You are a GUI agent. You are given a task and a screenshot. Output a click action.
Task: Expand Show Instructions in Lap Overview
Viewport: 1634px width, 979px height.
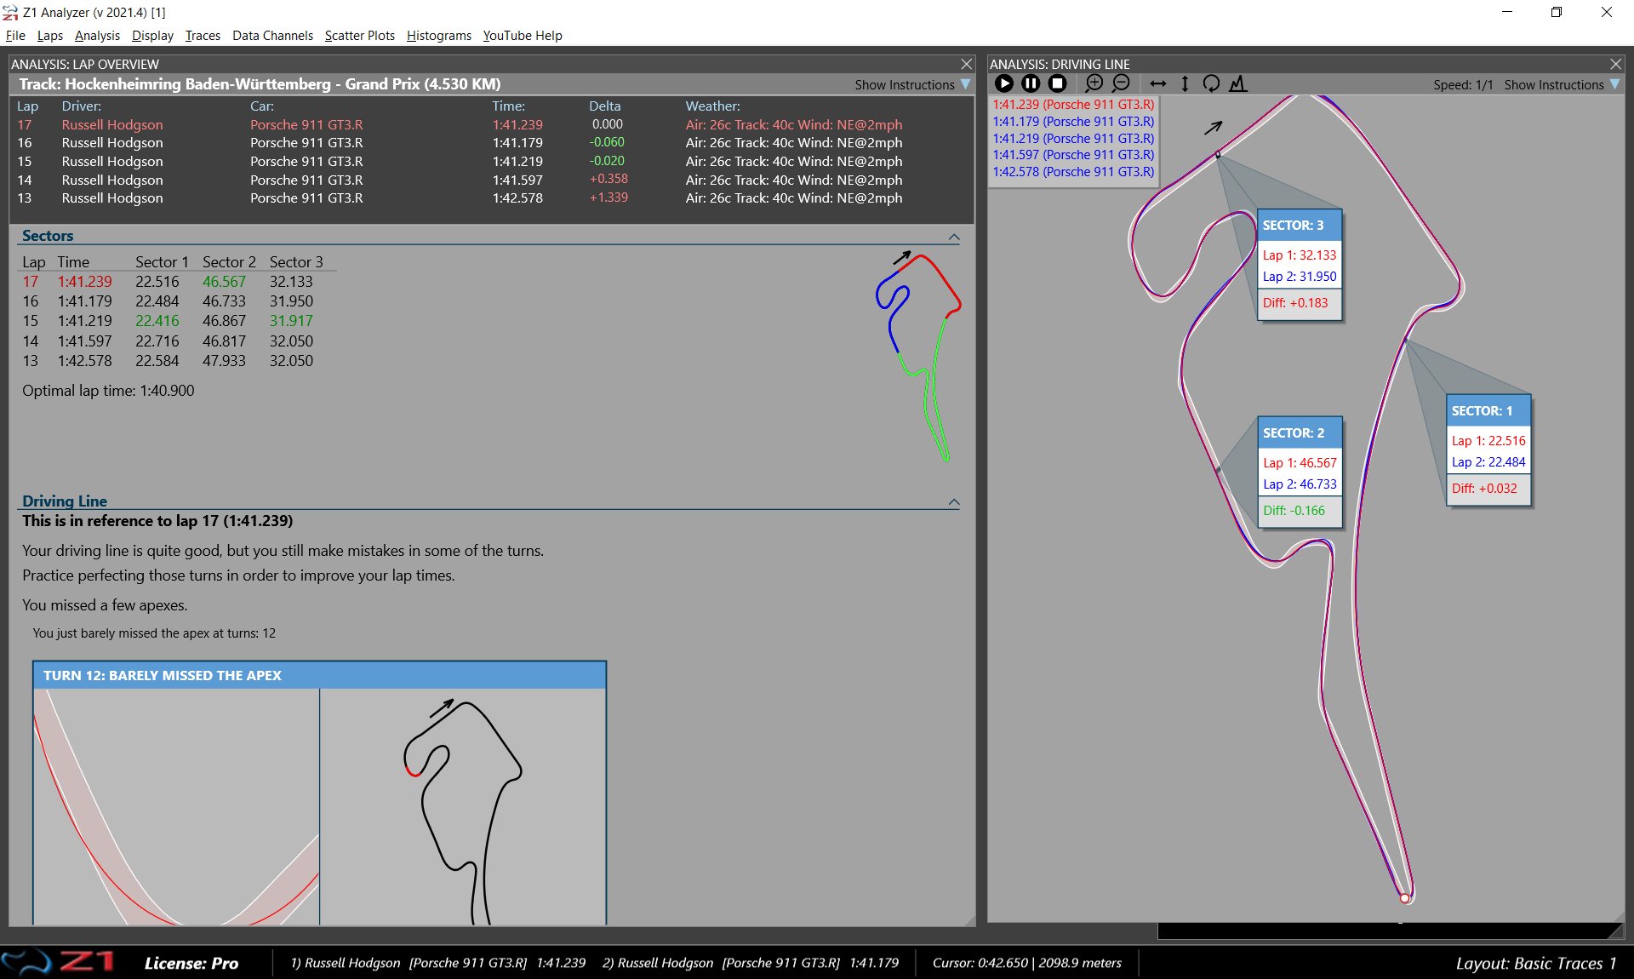(x=912, y=85)
